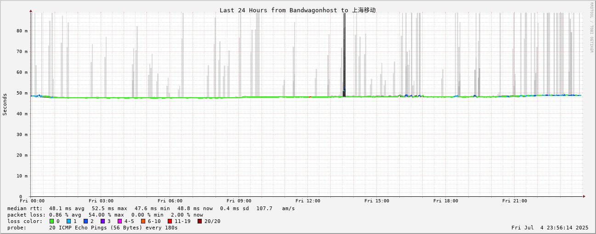Click the '107.7 am/s' value
Screen dimensions: 596x234
tap(276, 208)
